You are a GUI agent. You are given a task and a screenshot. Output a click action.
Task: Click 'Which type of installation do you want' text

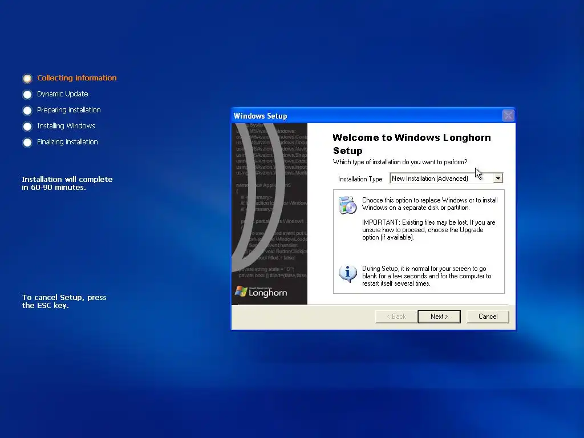(x=400, y=162)
